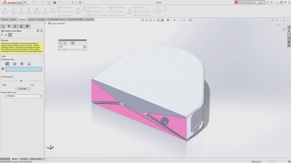Viewport: 291px width, 163px height.
Task: Click the Zoom to Area icon
Action: pyautogui.click(x=146, y=20)
